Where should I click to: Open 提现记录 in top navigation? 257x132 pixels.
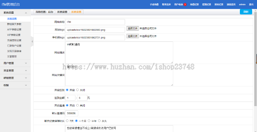[206, 5]
